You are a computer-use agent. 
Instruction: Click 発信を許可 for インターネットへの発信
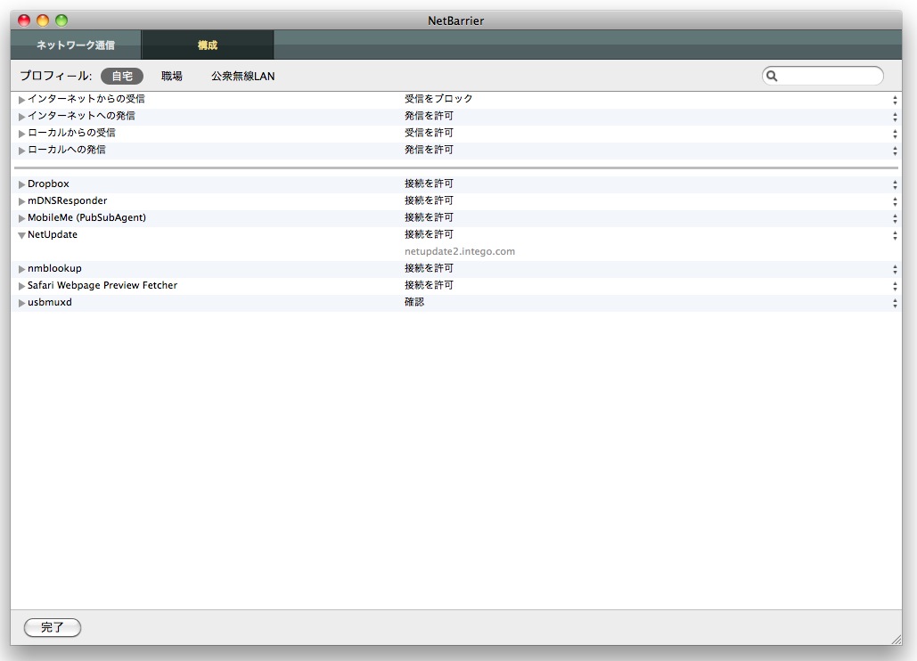click(429, 116)
